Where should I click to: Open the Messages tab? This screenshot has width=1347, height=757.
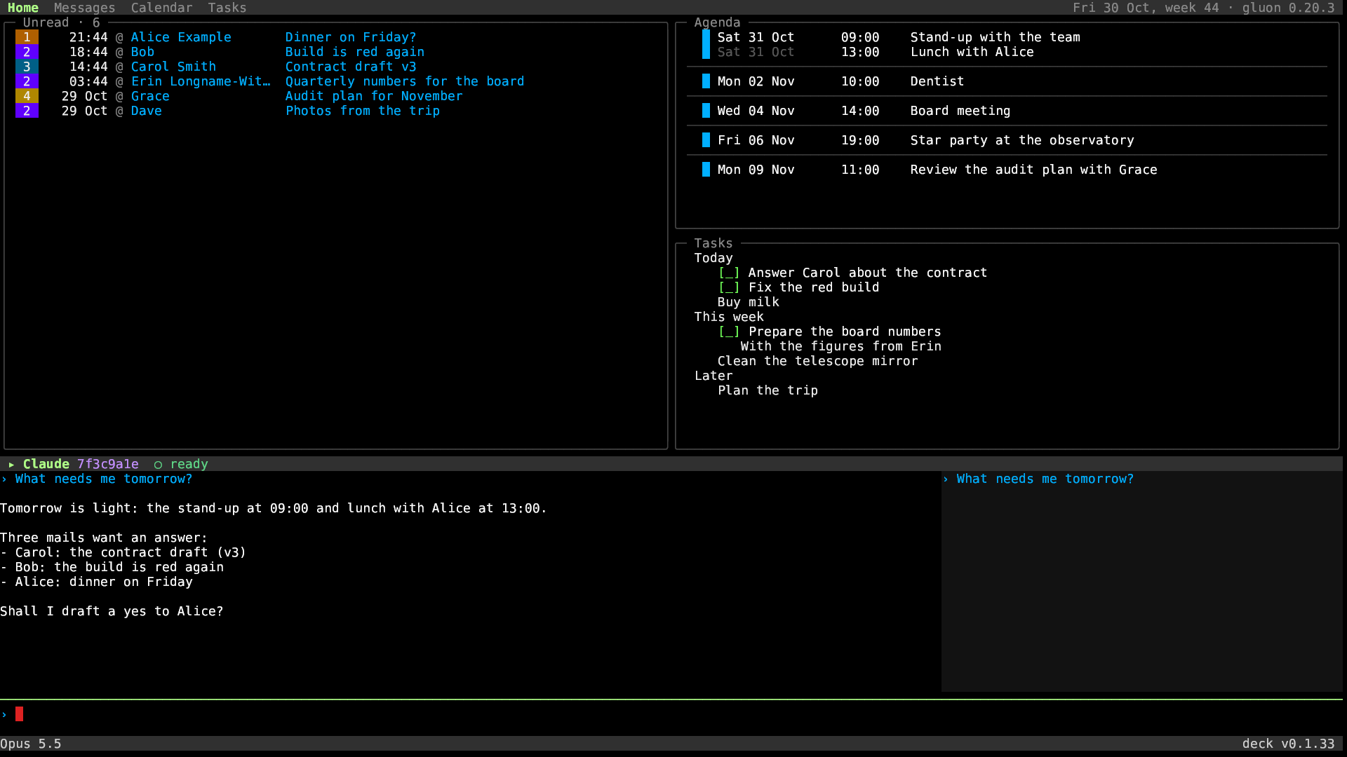click(x=84, y=8)
